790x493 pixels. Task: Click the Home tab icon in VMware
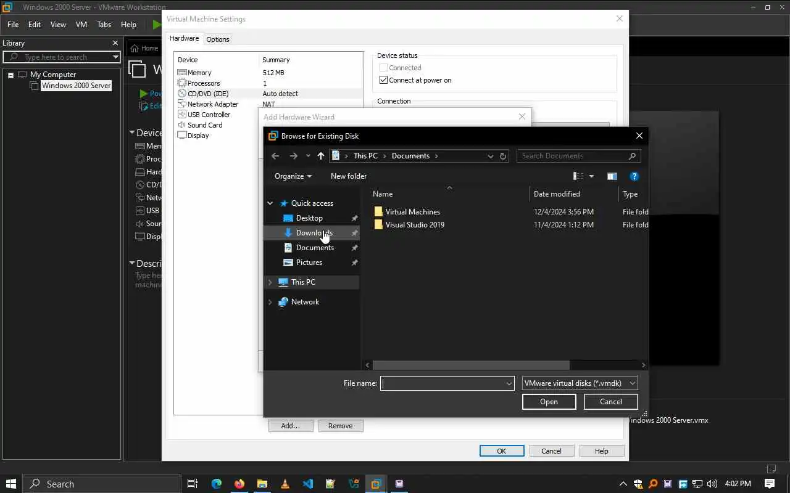pos(135,48)
